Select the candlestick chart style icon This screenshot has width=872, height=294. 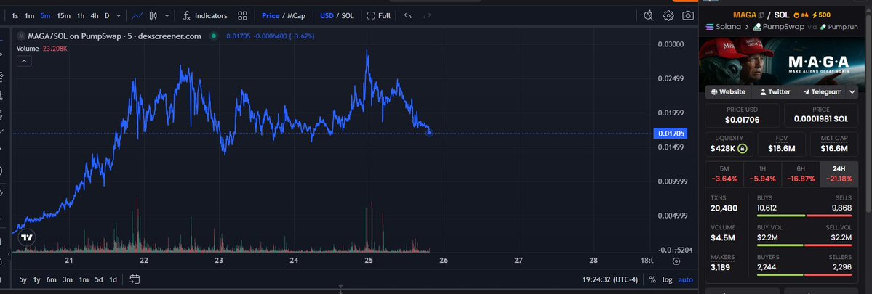(153, 15)
